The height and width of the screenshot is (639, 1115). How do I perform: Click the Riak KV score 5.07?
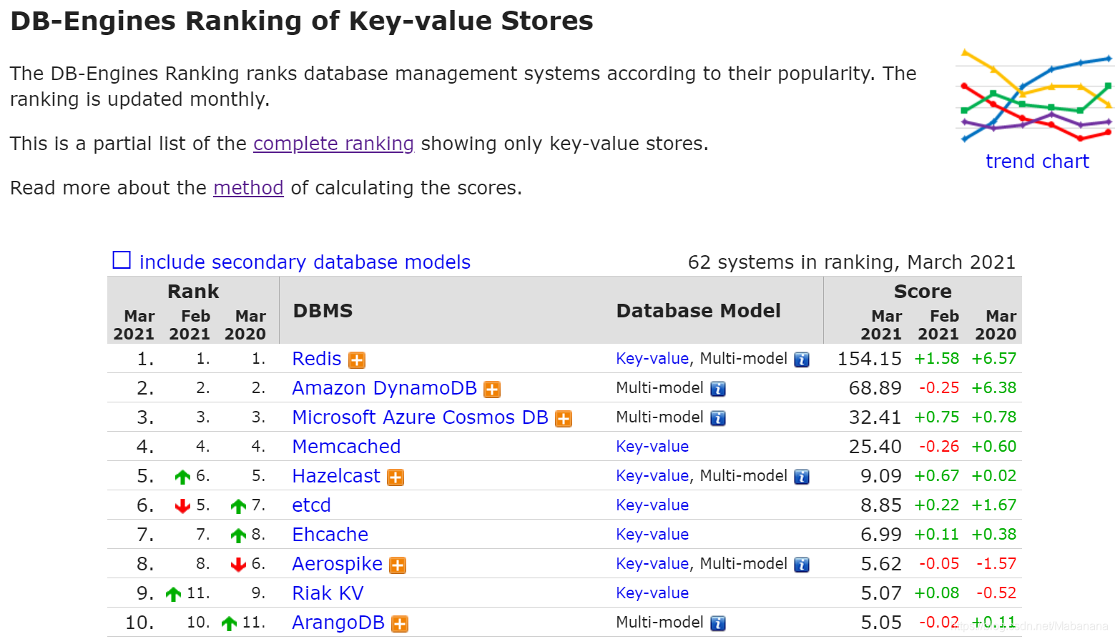tap(880, 593)
